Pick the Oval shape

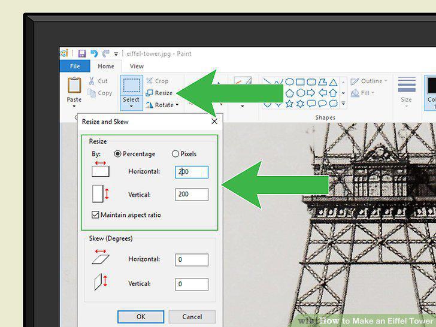click(290, 81)
